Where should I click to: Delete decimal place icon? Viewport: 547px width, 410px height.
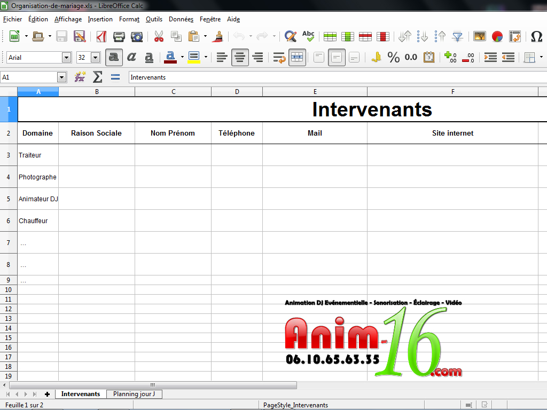(468, 57)
